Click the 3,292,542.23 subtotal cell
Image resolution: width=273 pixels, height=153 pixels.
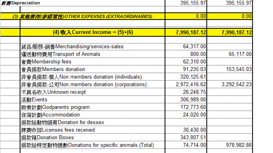point(230,85)
